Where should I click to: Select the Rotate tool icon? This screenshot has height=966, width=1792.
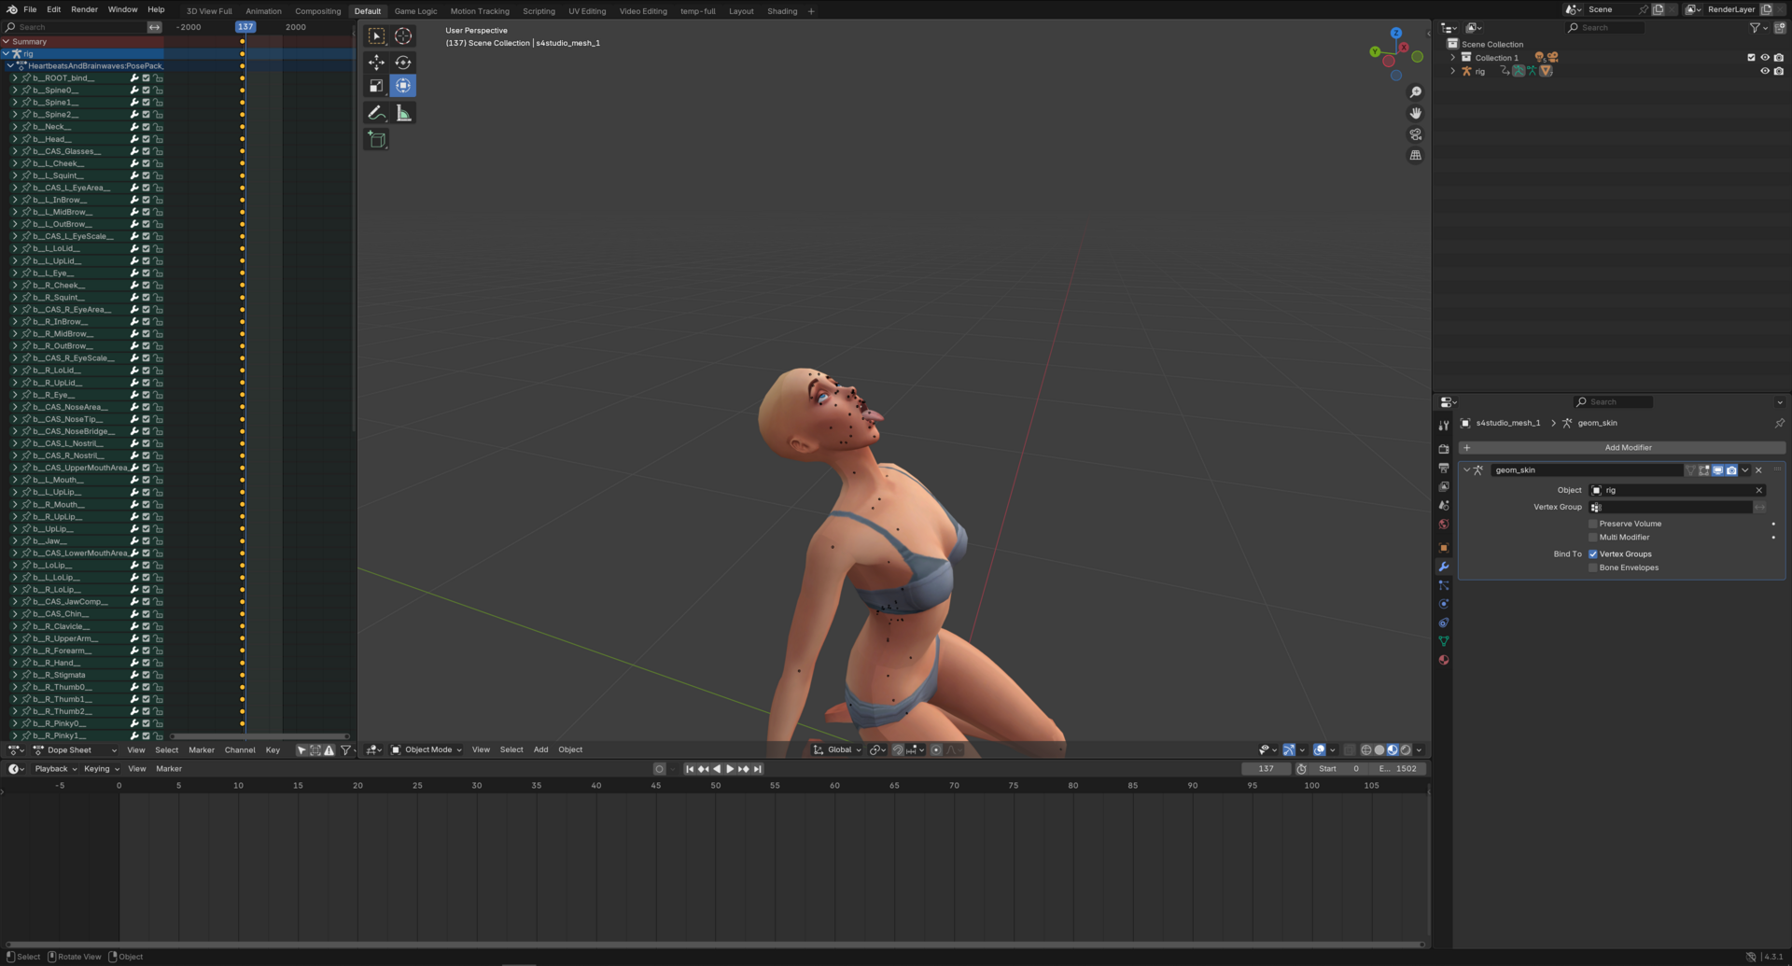pyautogui.click(x=403, y=63)
